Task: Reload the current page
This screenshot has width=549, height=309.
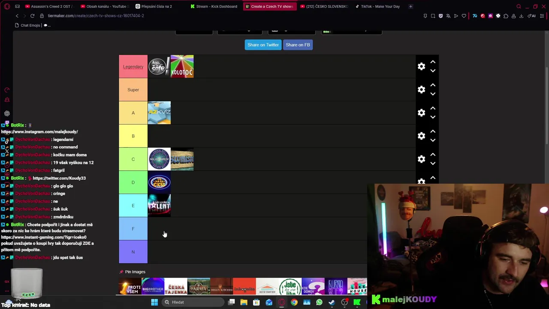Action: [x=32, y=16]
